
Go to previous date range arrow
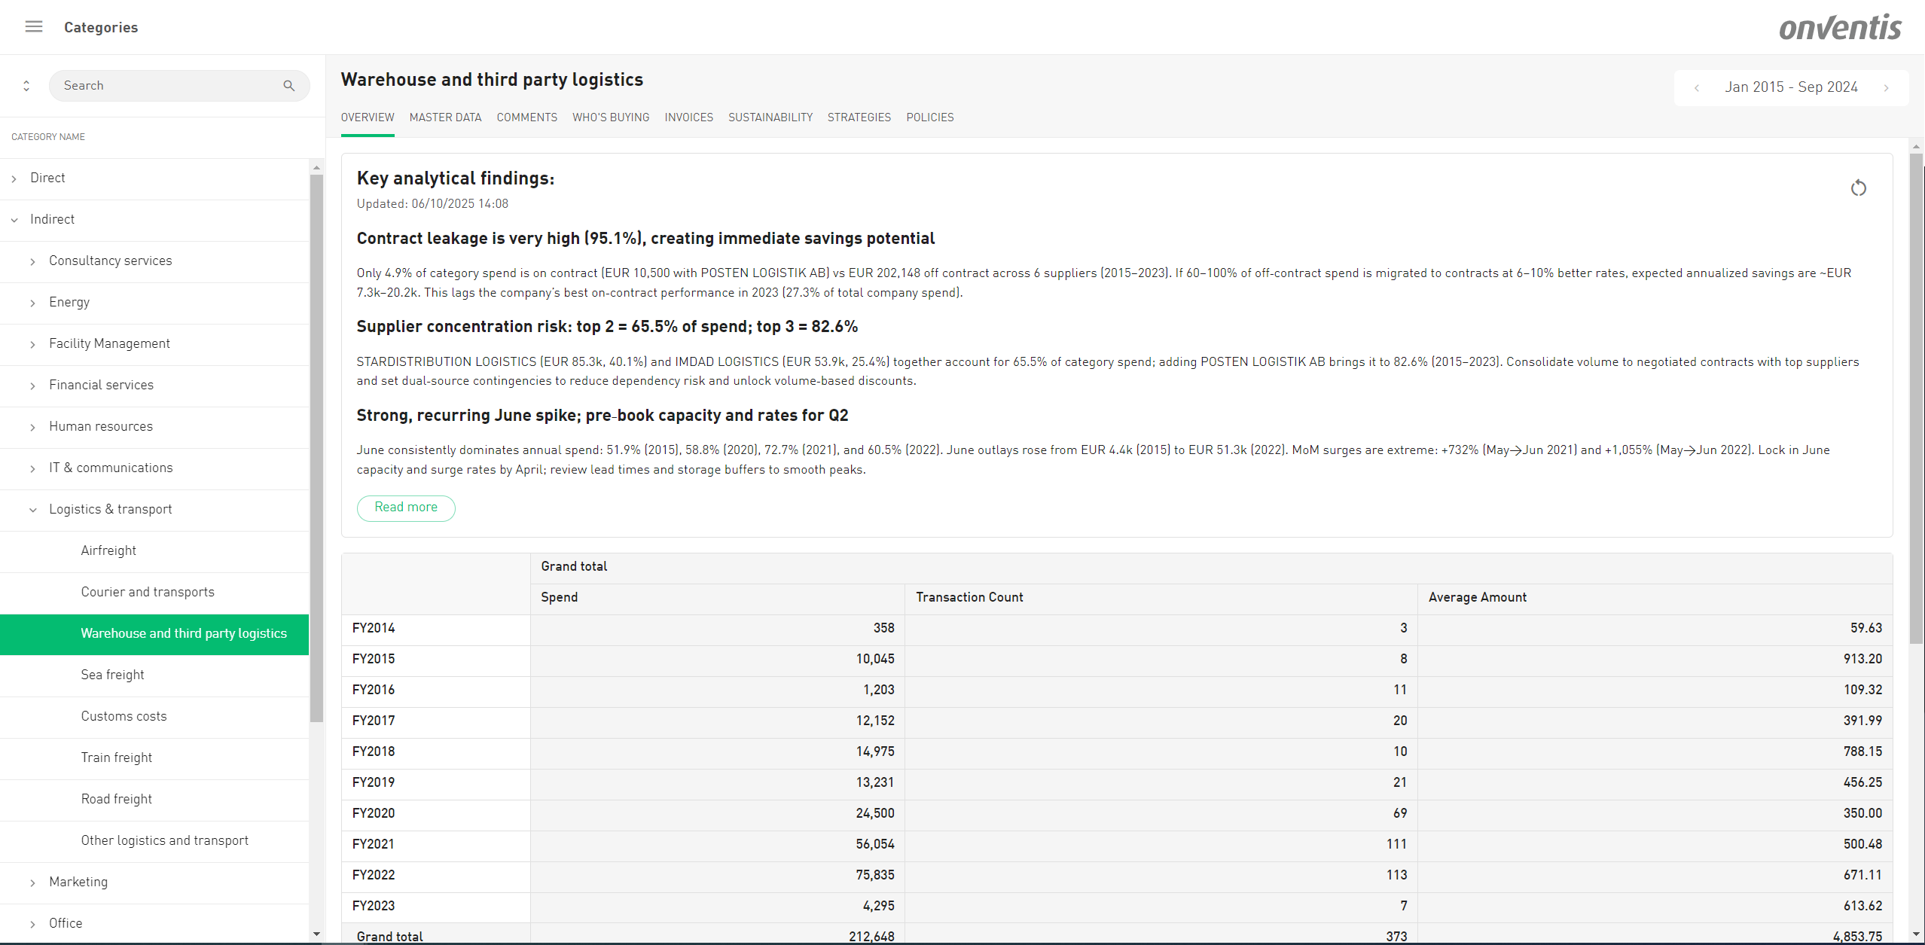[1696, 88]
